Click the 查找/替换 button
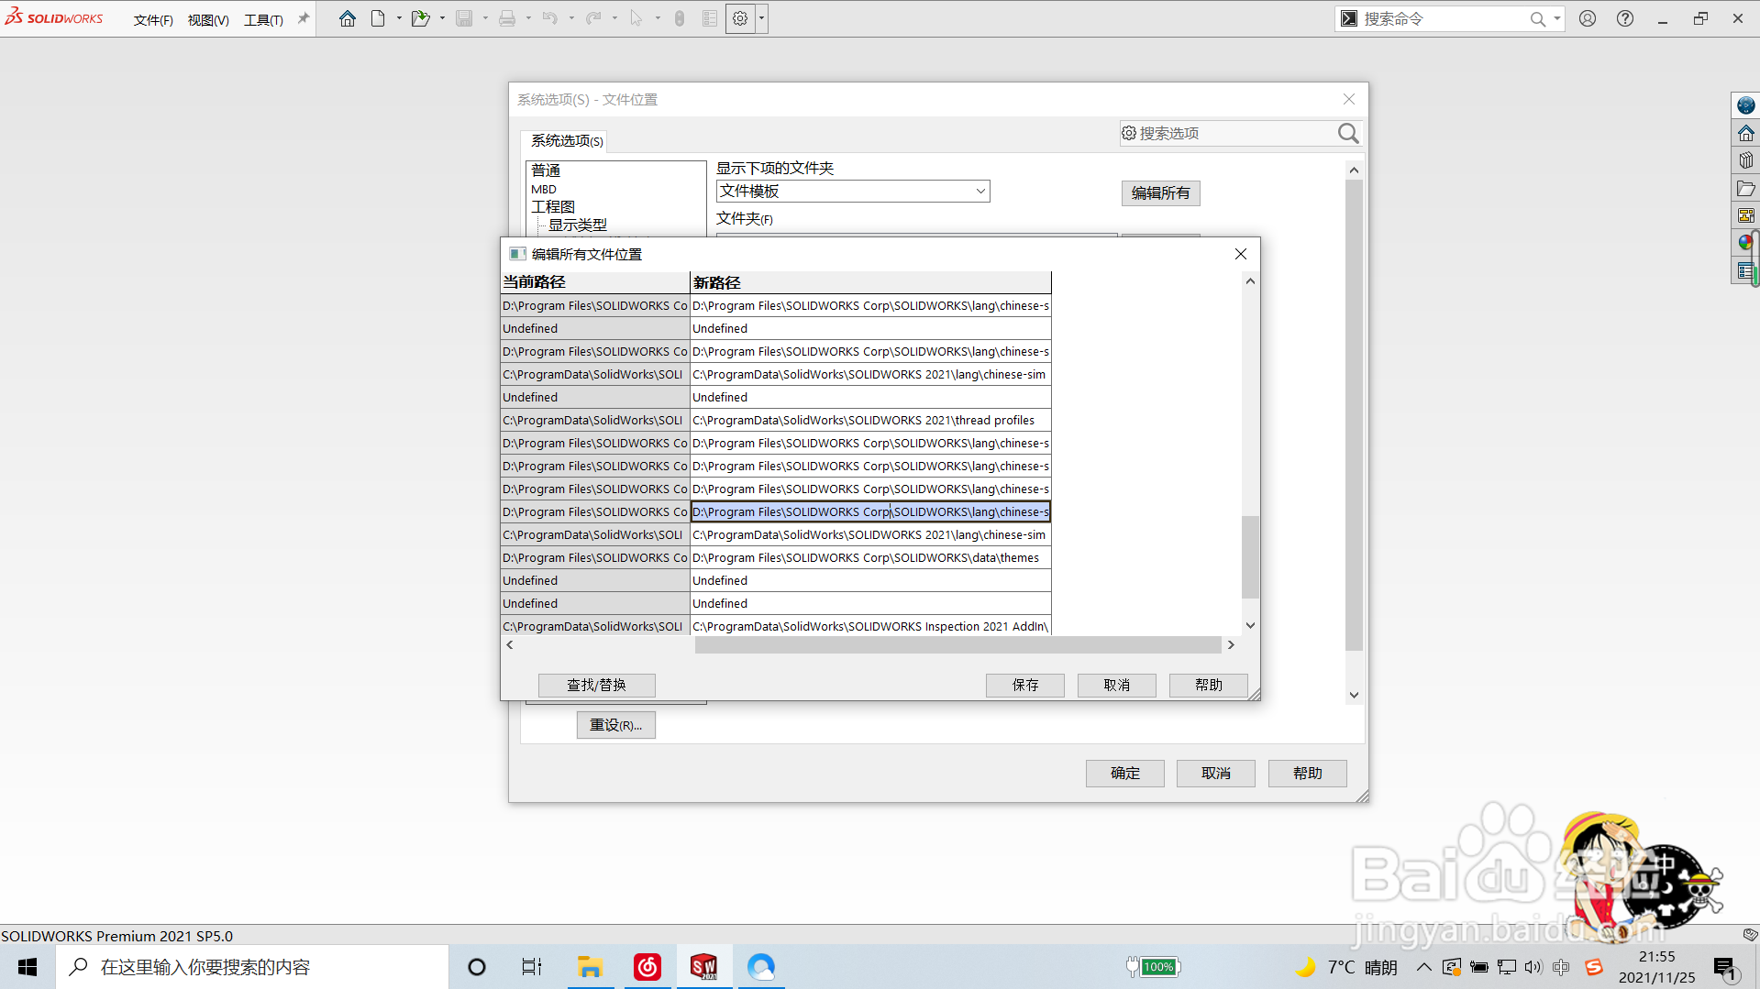This screenshot has width=1760, height=989. click(x=596, y=686)
